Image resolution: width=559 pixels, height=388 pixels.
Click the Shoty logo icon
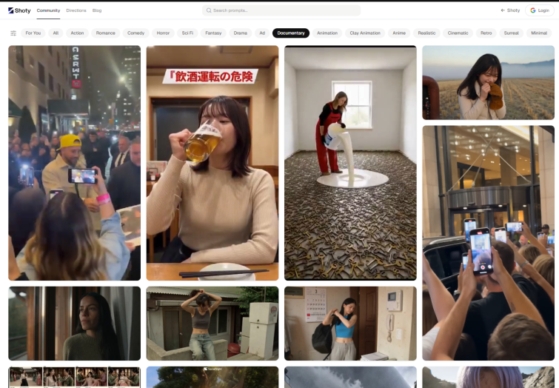pos(10,10)
